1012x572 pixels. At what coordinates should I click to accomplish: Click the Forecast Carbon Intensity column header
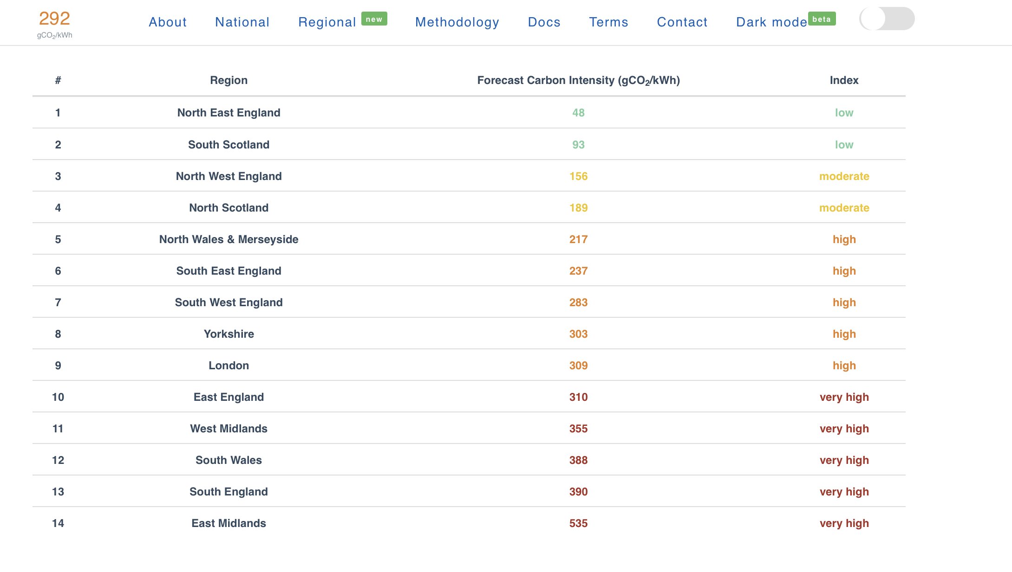(578, 81)
